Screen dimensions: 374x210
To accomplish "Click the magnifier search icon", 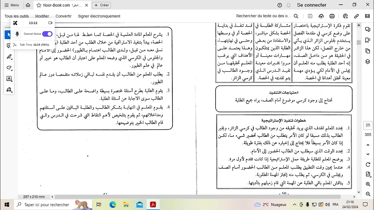I will pos(296,16).
